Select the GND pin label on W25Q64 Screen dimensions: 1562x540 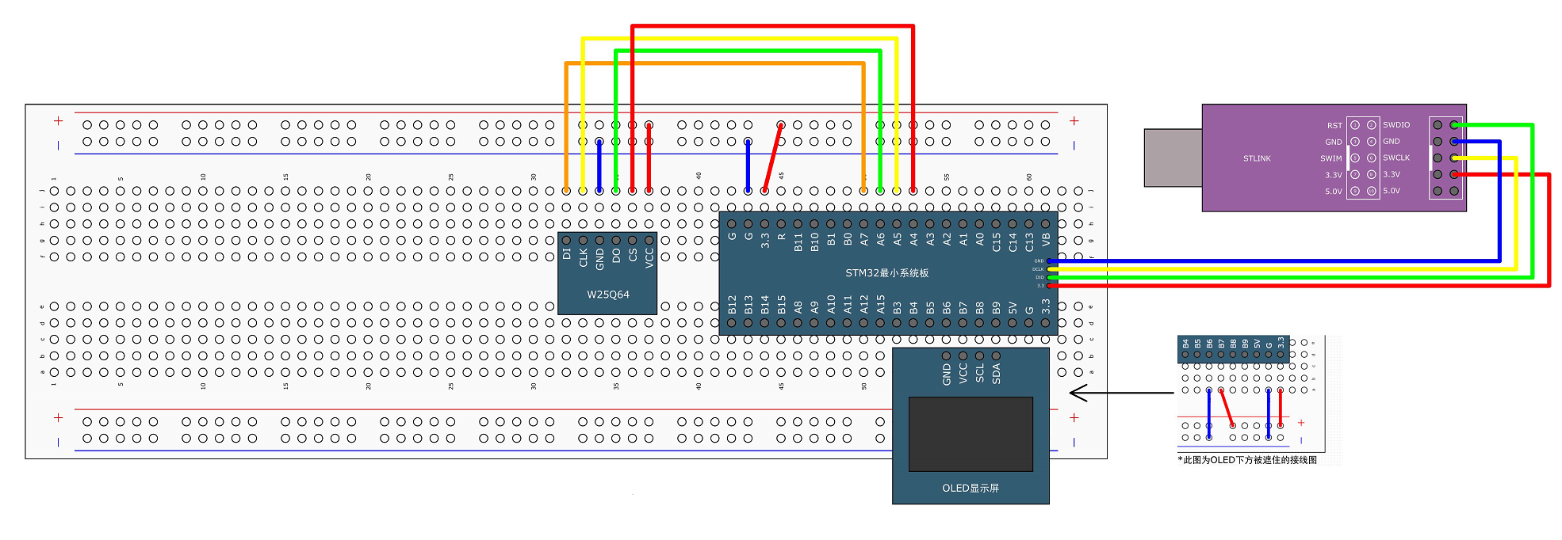click(x=599, y=259)
